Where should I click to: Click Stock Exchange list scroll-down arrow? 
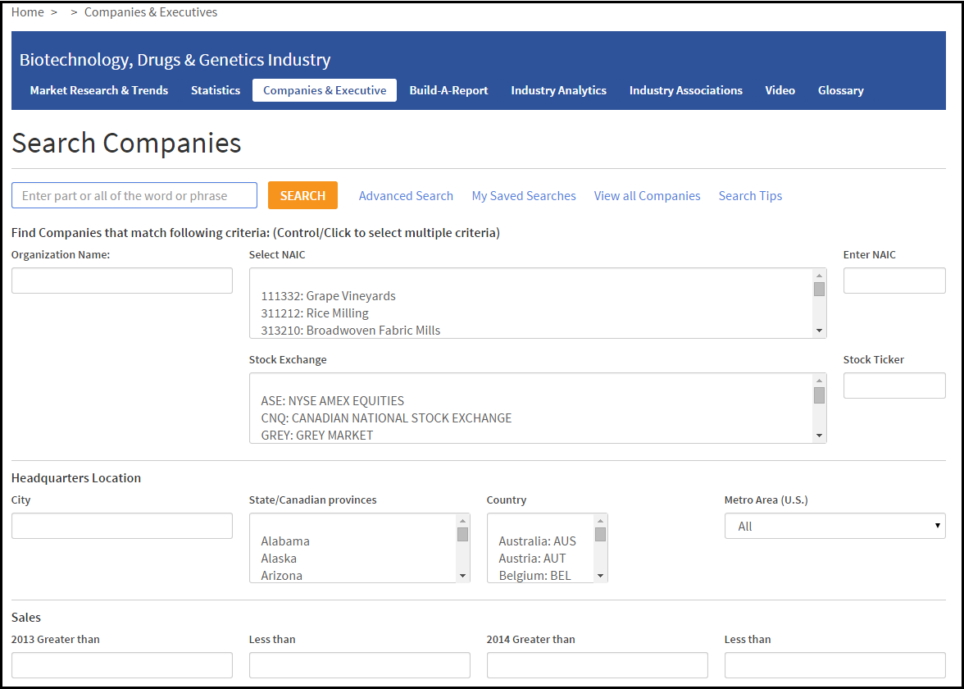(x=819, y=436)
